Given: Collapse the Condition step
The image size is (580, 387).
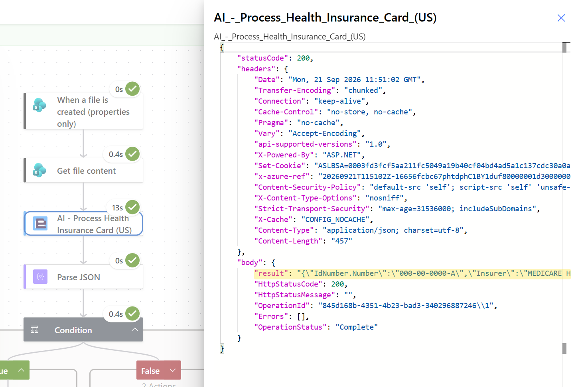Looking at the screenshot, I should point(135,330).
